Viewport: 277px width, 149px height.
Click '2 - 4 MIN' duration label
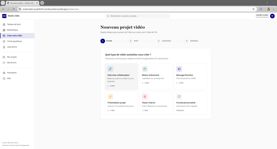(x=111, y=111)
